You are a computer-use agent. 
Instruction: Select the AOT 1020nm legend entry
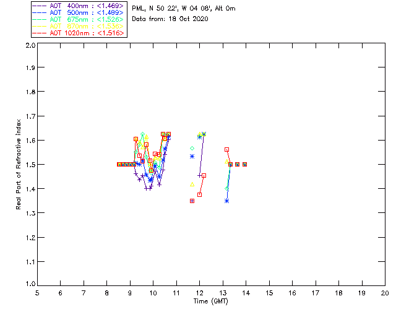pos(79,33)
